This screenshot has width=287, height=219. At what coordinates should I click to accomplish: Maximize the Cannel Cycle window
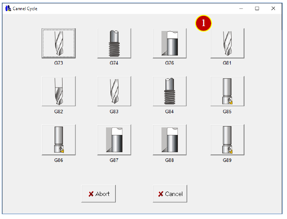tap(257, 8)
